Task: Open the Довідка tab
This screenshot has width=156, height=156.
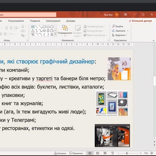Action: [x=71, y=21]
